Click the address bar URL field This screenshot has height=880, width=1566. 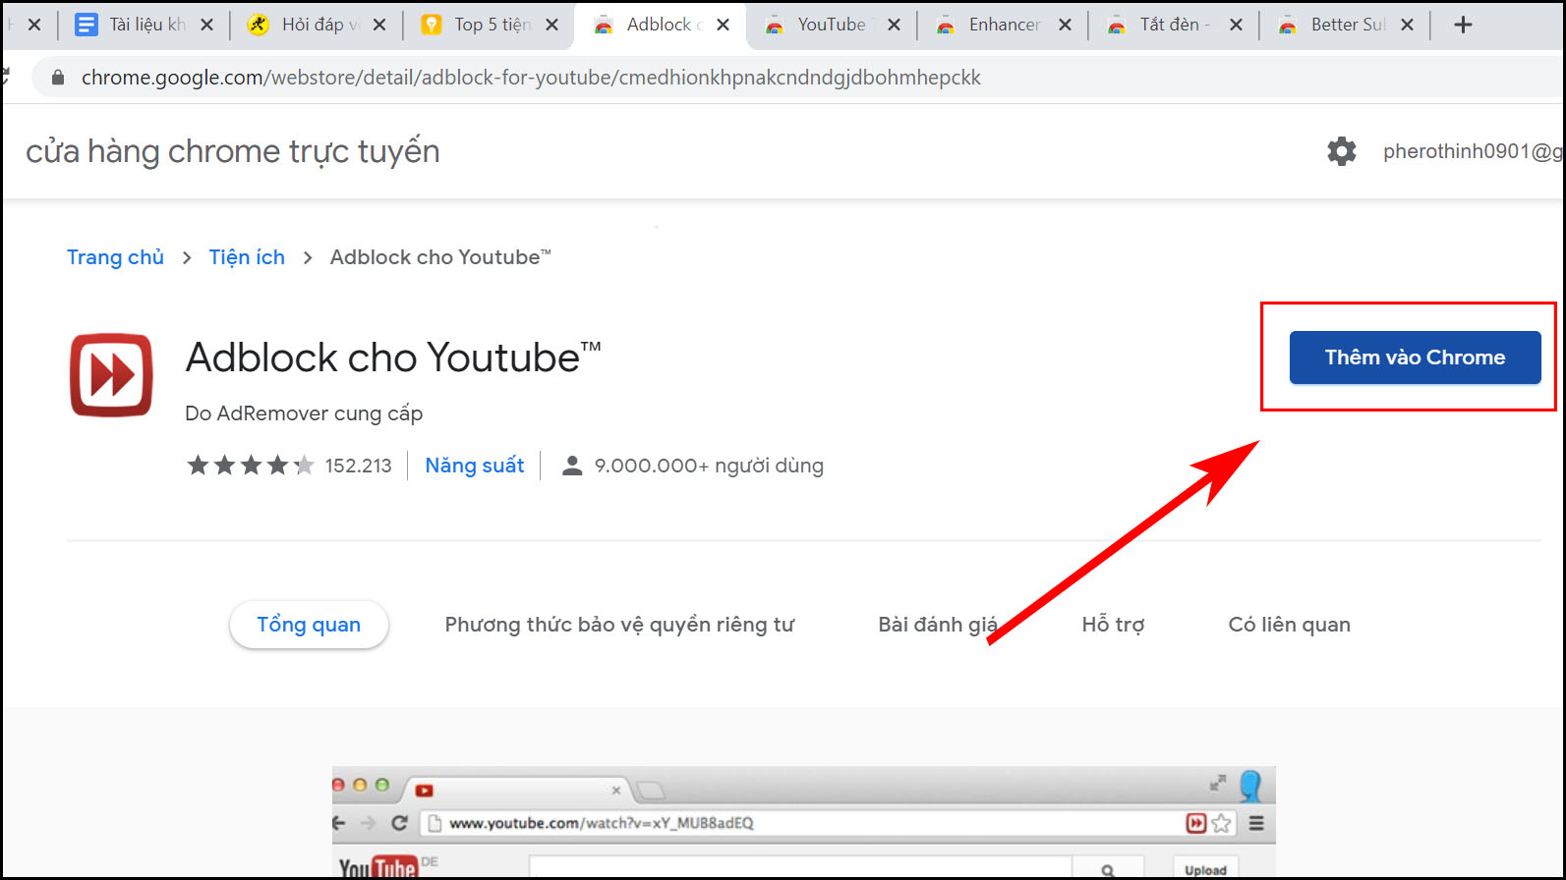(x=798, y=78)
